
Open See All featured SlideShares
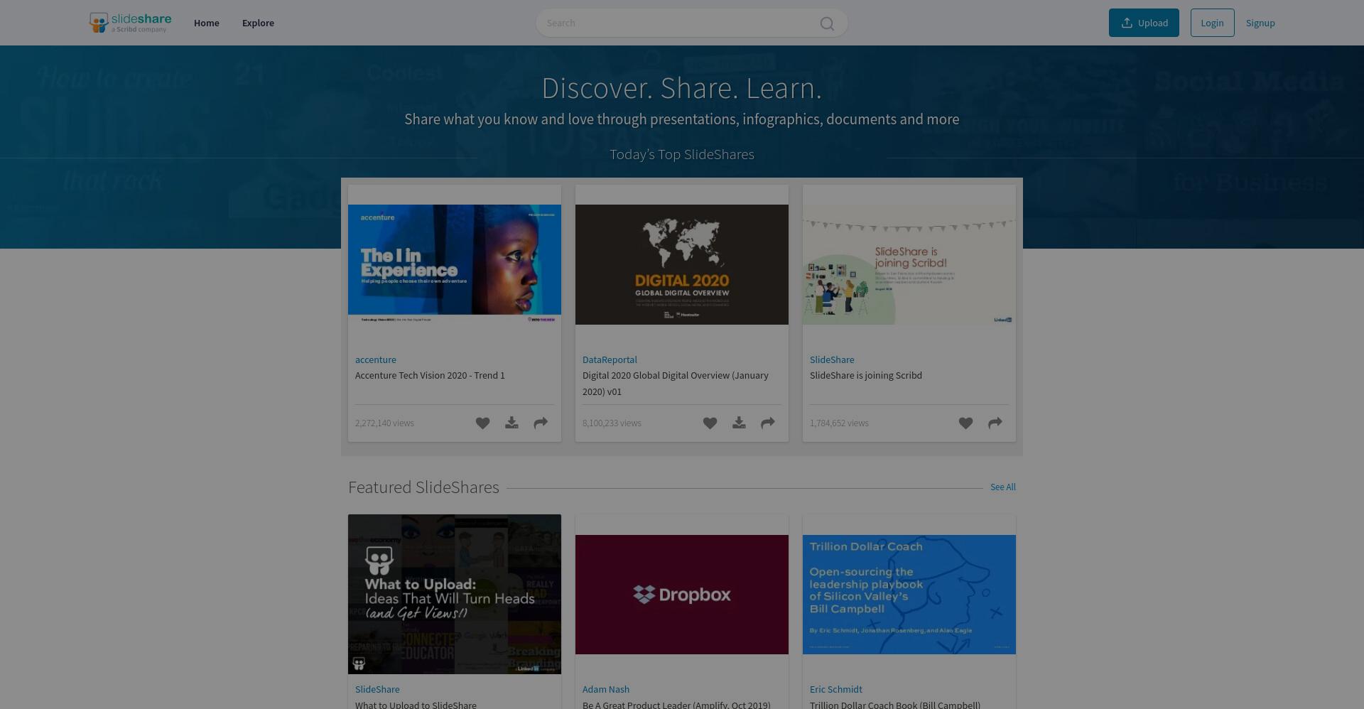pos(1003,487)
